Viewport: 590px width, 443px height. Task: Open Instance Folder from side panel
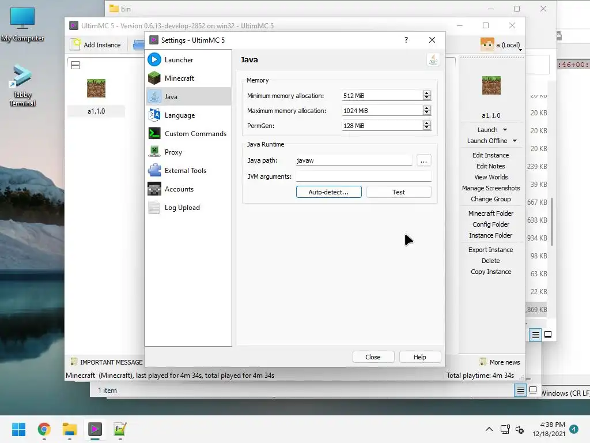coord(491,235)
